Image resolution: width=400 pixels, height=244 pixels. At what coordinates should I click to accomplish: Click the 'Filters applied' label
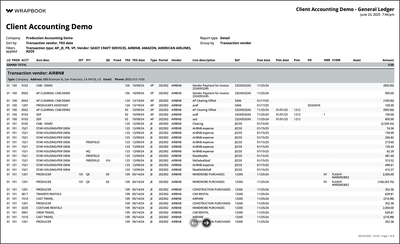(11, 50)
